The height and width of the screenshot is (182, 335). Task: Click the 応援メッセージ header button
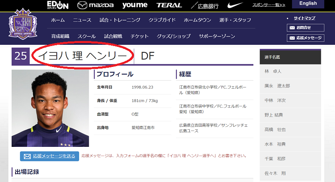306,38
